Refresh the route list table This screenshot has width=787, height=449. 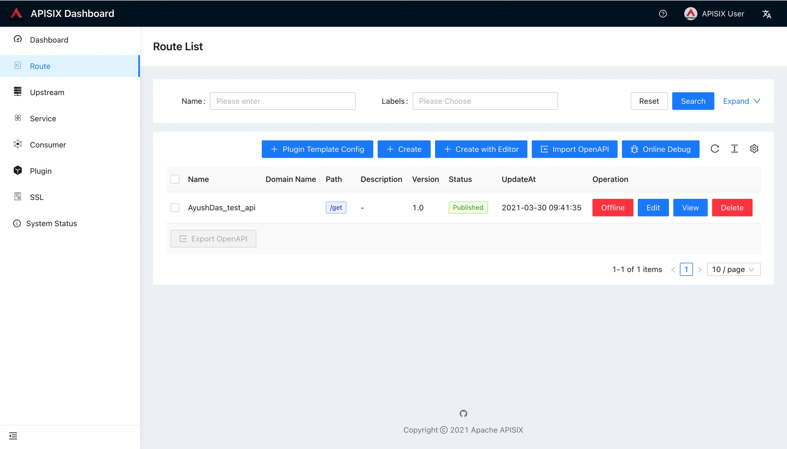pos(715,149)
